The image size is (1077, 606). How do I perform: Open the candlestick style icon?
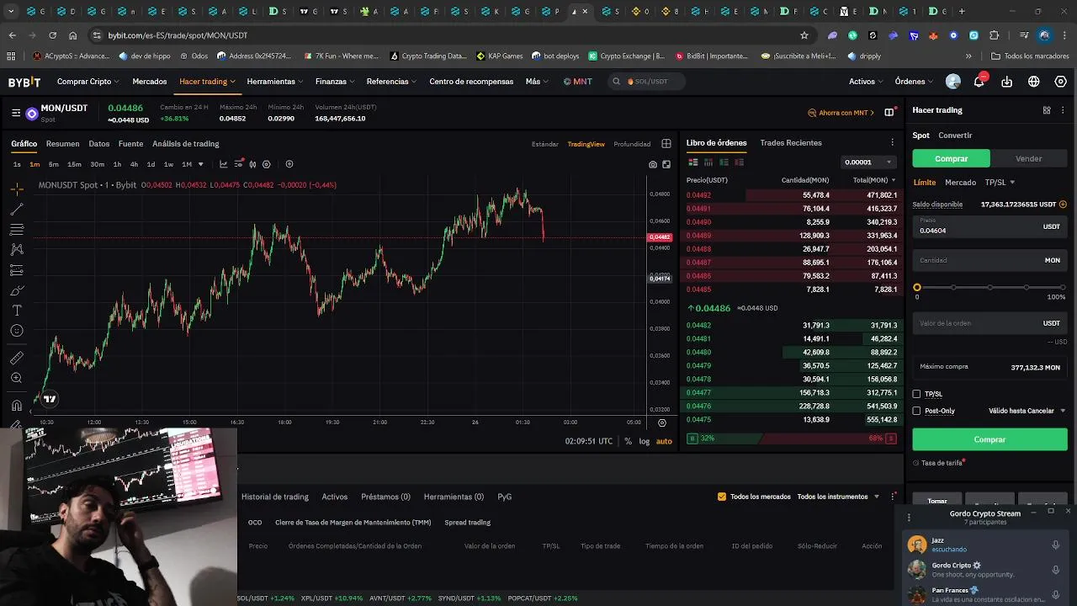point(252,164)
